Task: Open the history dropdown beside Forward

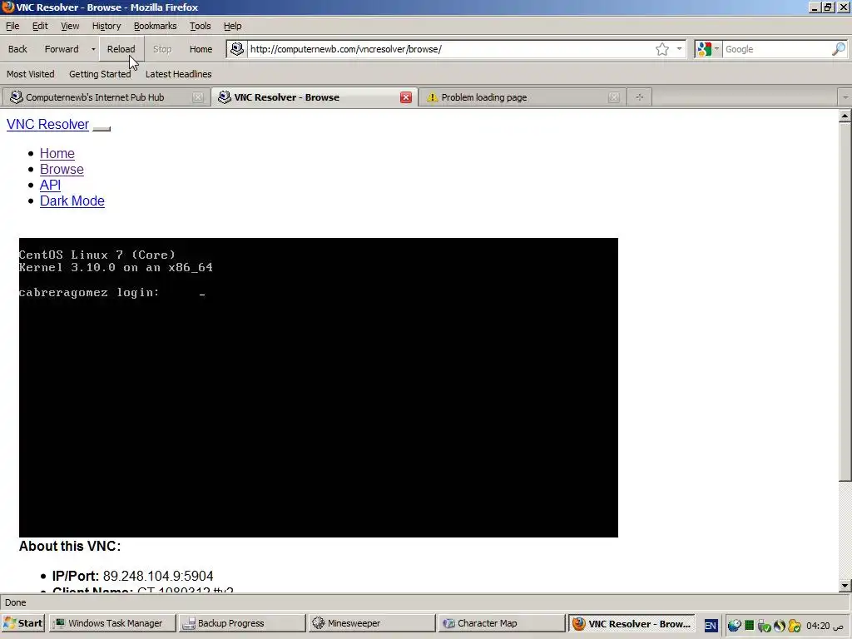Action: pyautogui.click(x=93, y=49)
